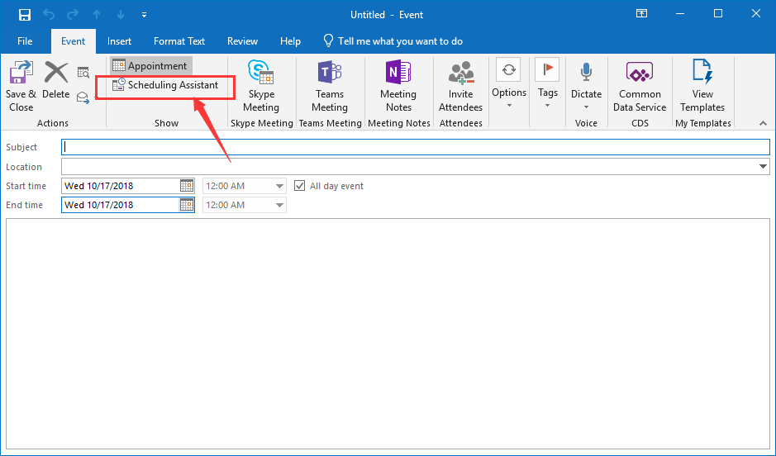Click the Invite Attendees icon
The height and width of the screenshot is (456, 776).
[460, 74]
